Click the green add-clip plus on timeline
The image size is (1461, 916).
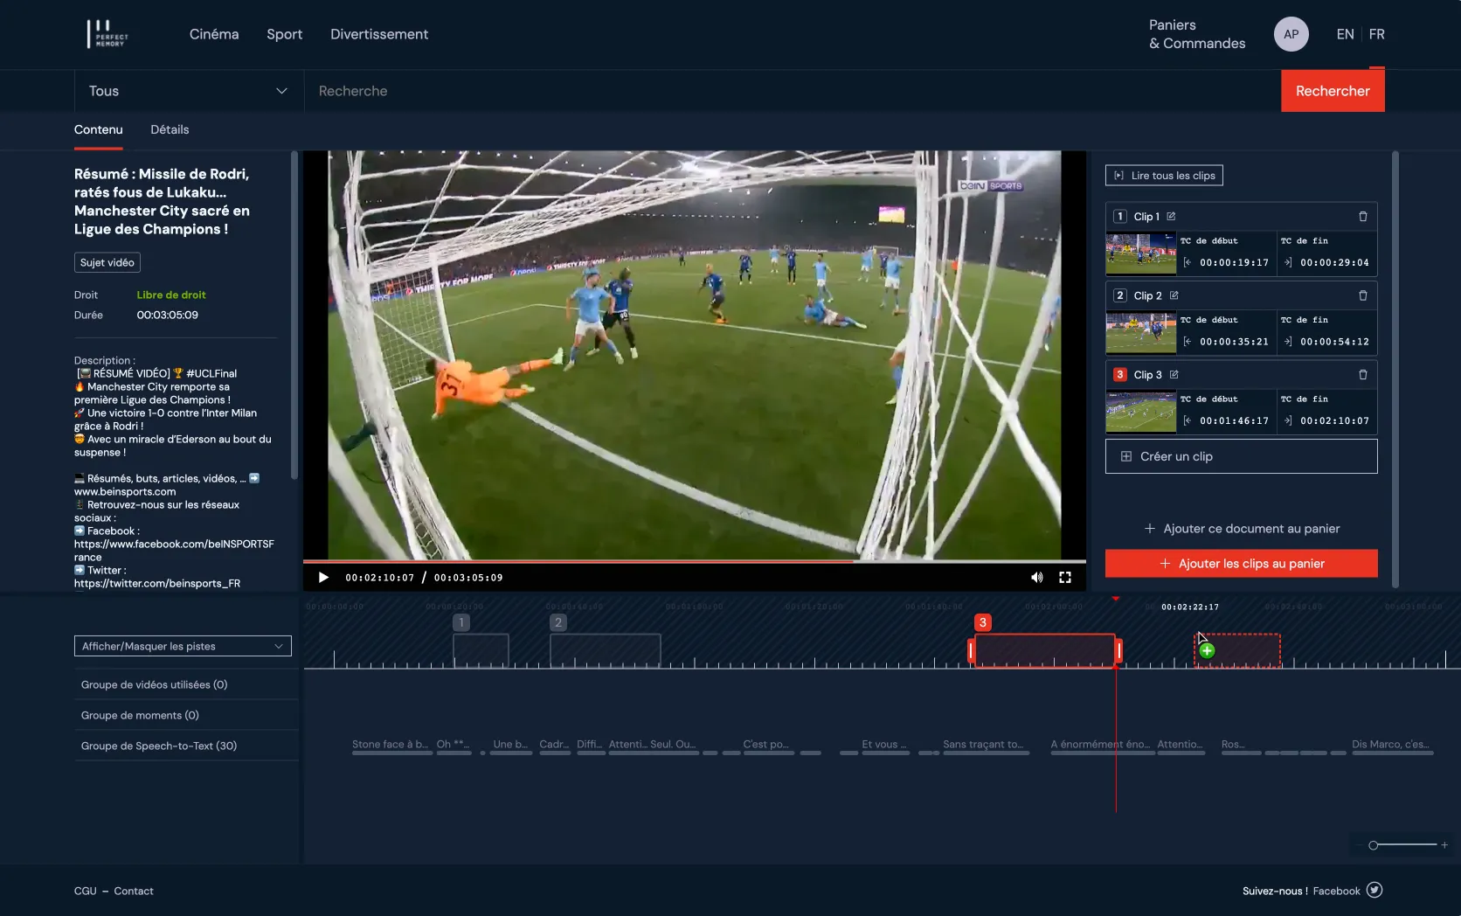pos(1207,650)
